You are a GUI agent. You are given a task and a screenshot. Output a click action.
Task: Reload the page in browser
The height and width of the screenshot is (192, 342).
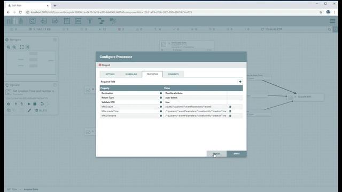point(20,12)
